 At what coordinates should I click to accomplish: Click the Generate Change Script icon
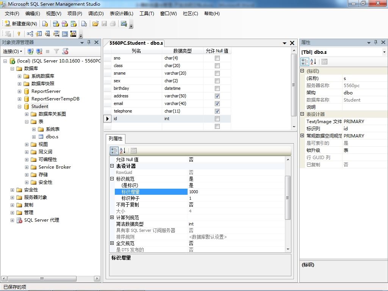8,34
